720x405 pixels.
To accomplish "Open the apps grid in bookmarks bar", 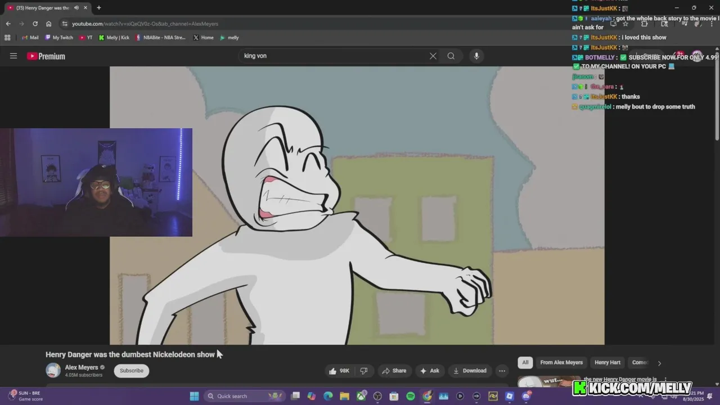I will (x=7, y=38).
